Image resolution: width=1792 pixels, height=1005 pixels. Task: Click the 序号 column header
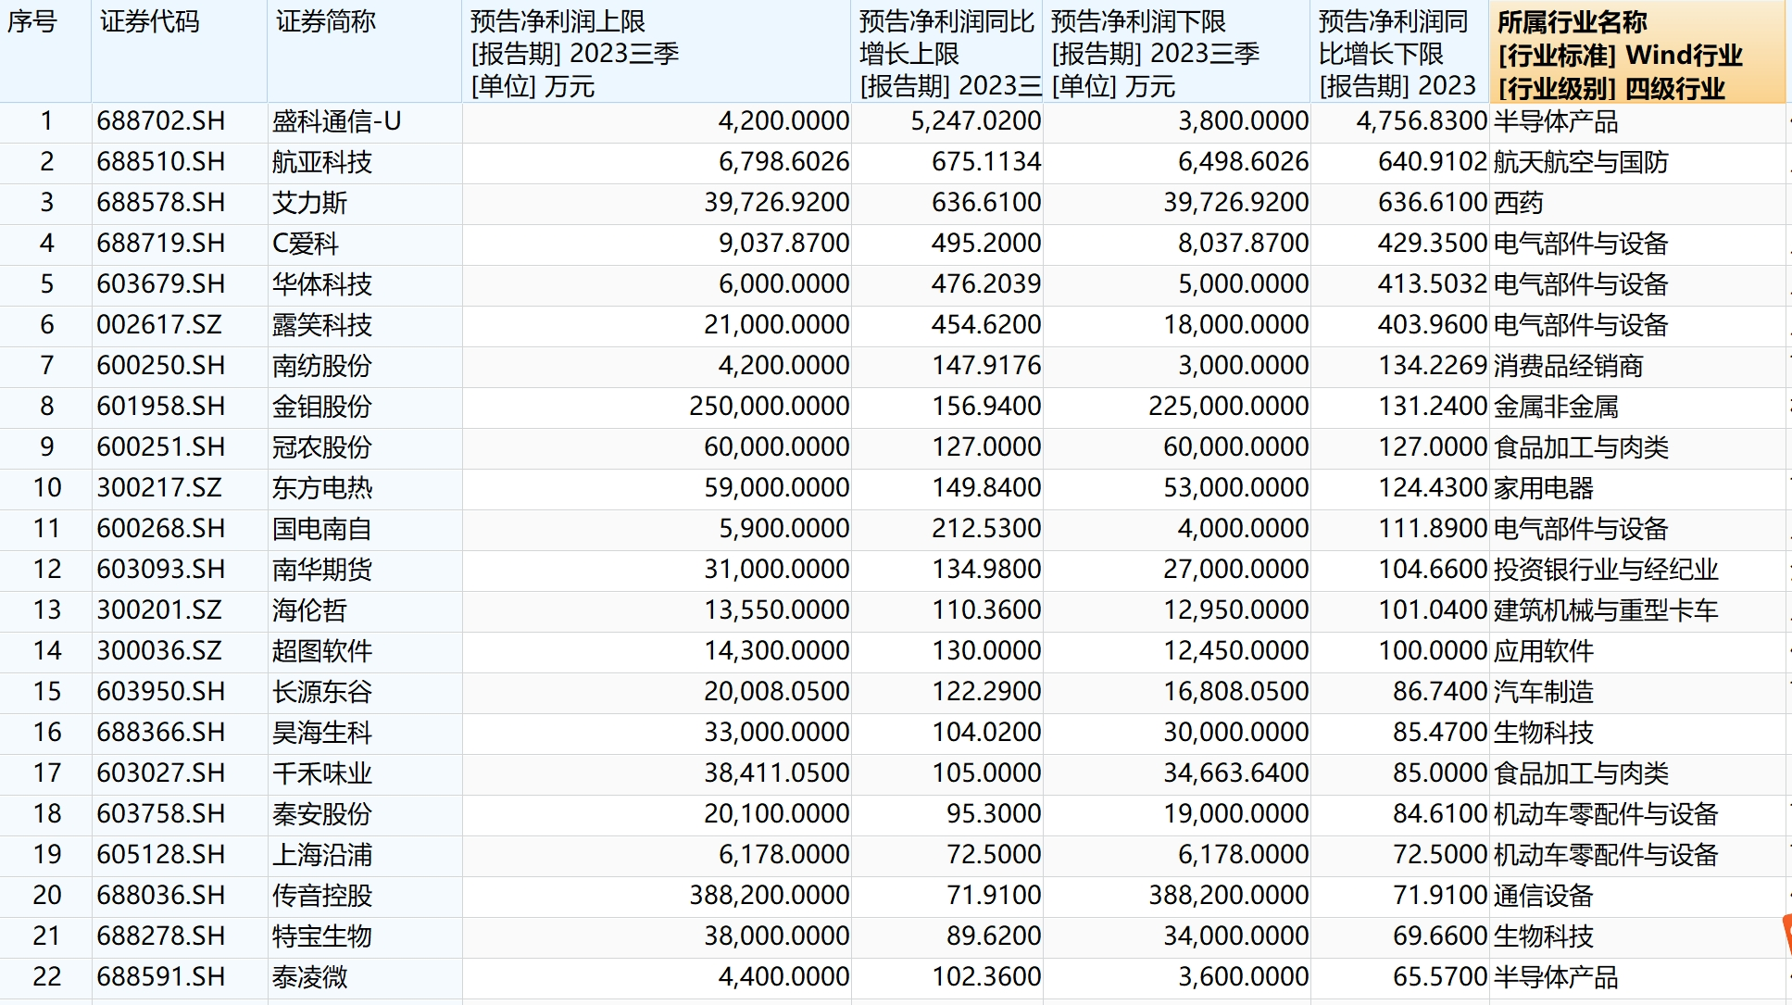(x=33, y=21)
